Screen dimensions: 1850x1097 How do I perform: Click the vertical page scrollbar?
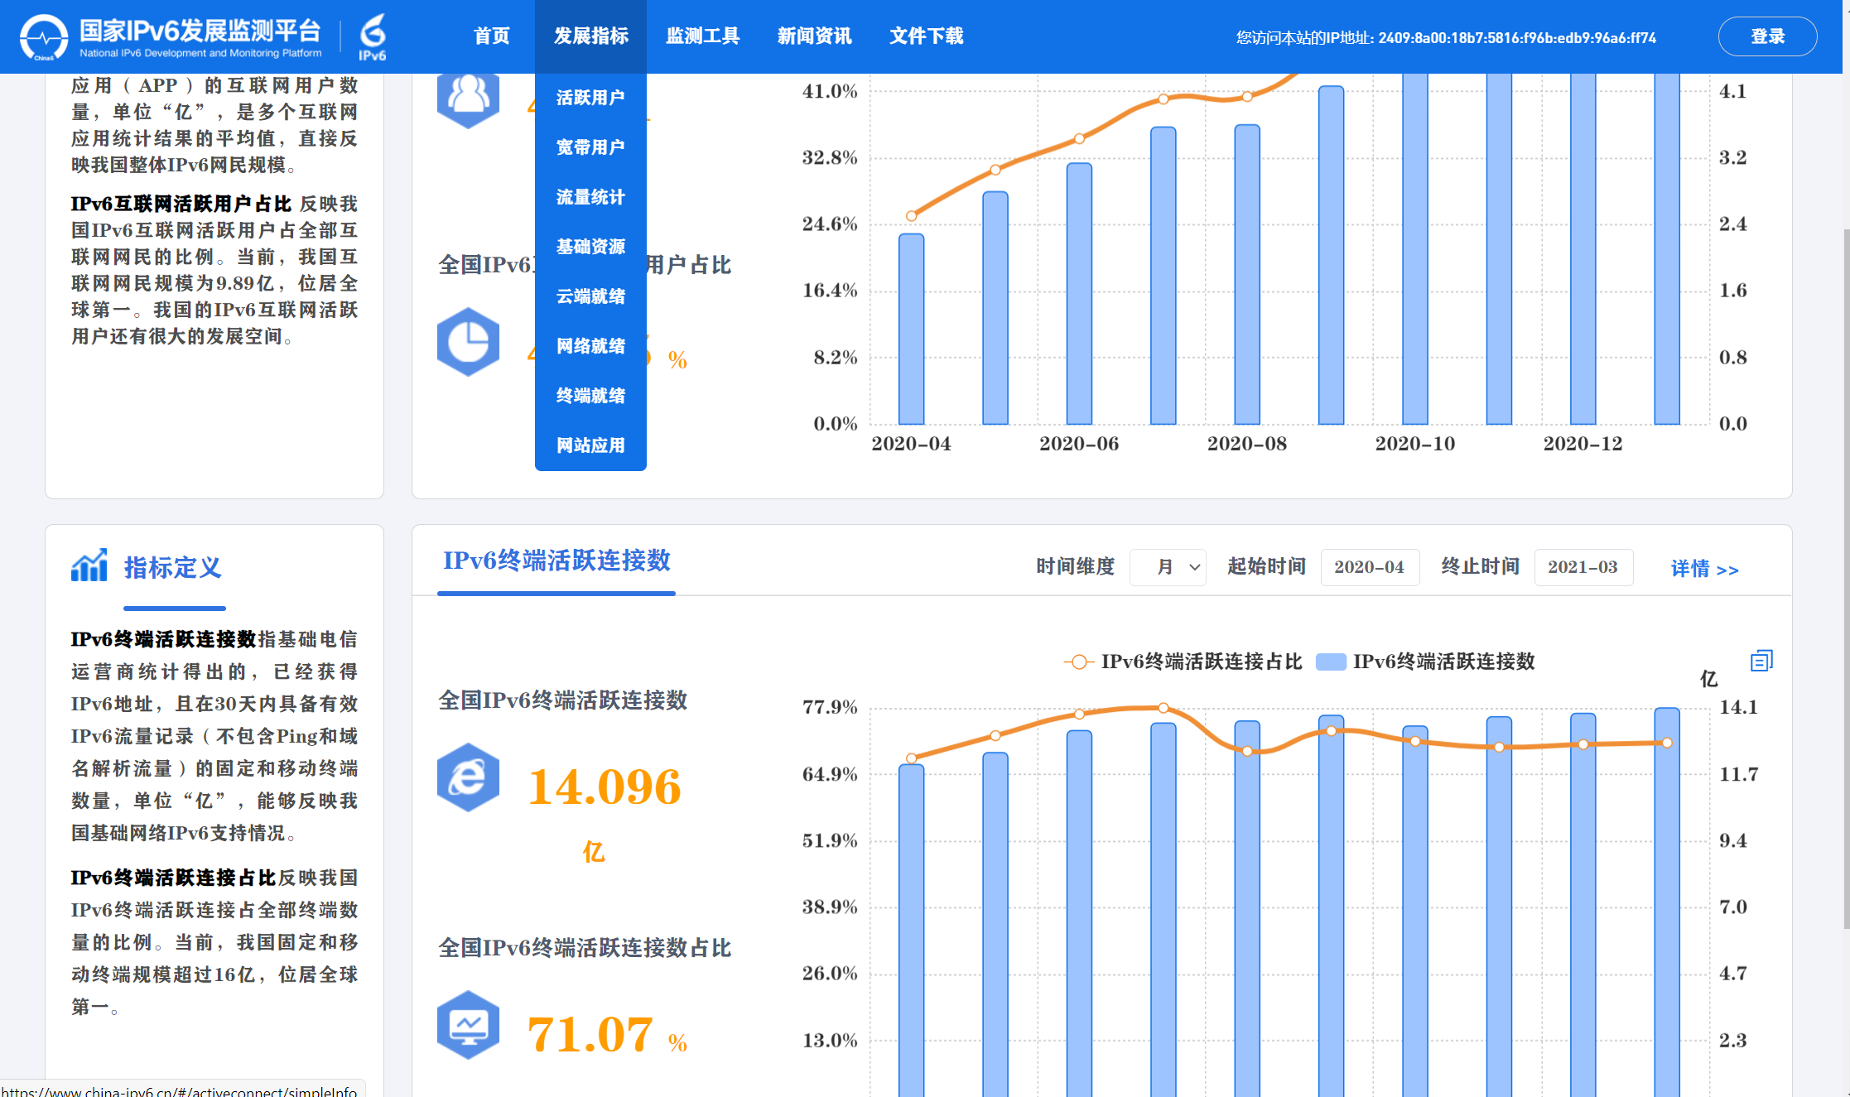(1845, 580)
